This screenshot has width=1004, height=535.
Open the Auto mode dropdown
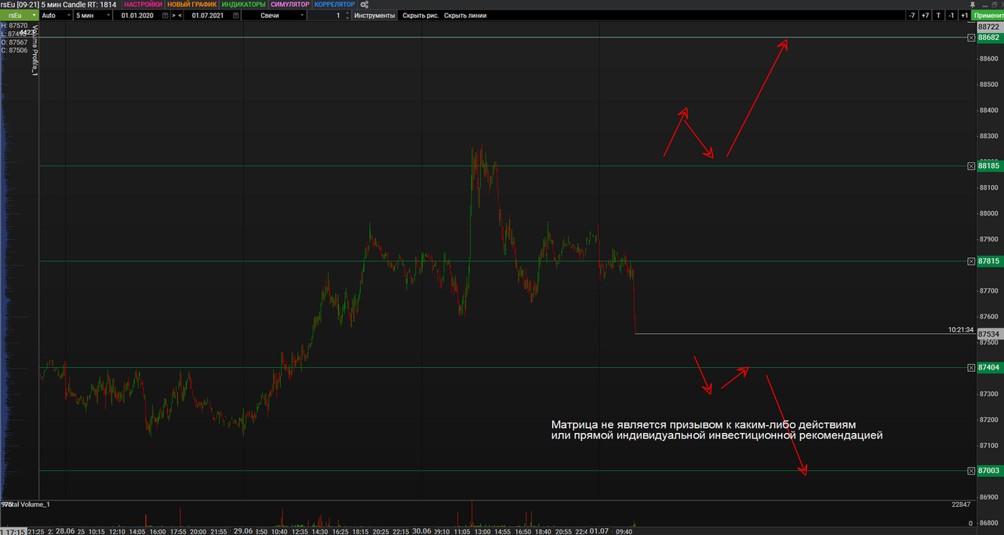point(56,15)
